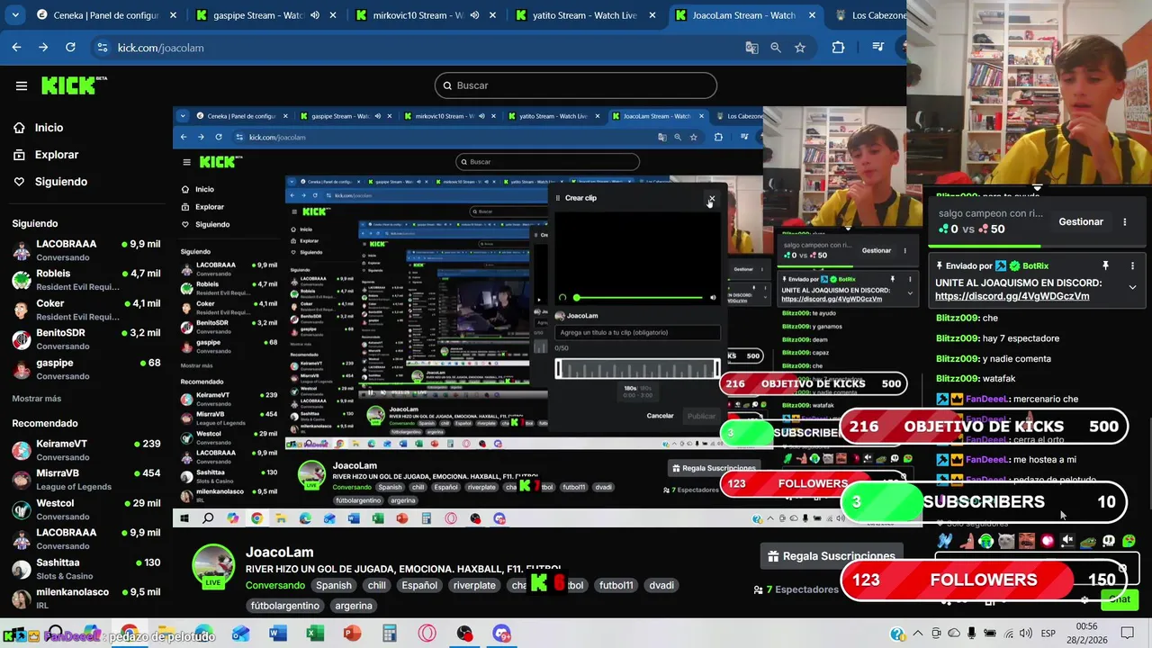This screenshot has height=648, width=1152.
Task: Open the Kick sidebar hamburger menu
Action: pos(22,85)
